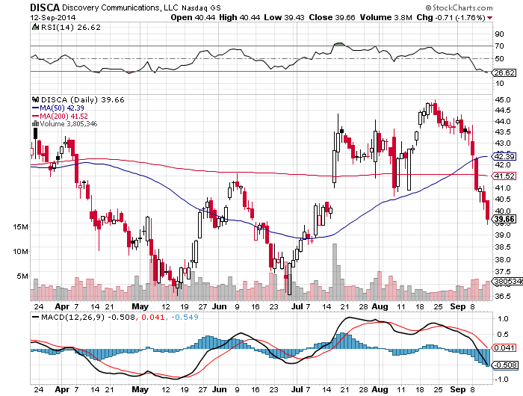Screen dimensions: 523x396
Task: Click the 5M volume axis label
Action: point(22,276)
